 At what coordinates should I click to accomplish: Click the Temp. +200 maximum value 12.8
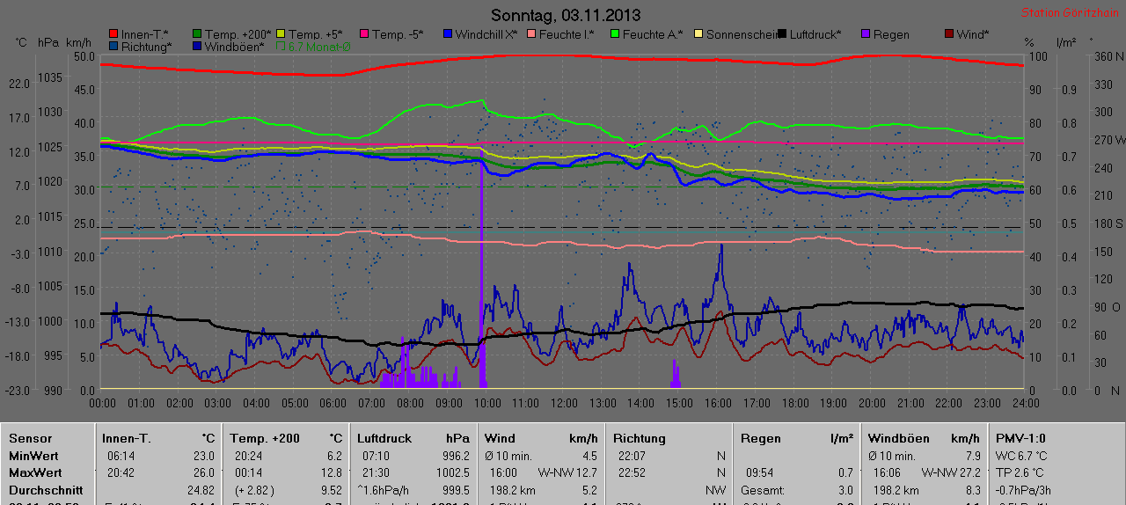click(x=331, y=472)
